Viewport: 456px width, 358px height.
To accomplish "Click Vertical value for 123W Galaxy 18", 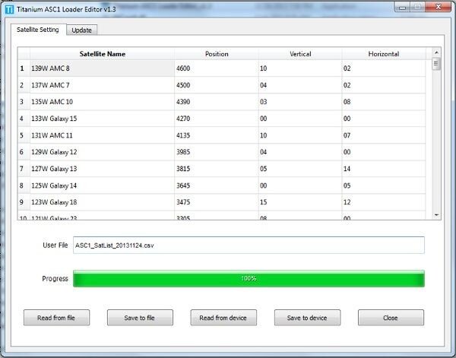I will [300, 202].
